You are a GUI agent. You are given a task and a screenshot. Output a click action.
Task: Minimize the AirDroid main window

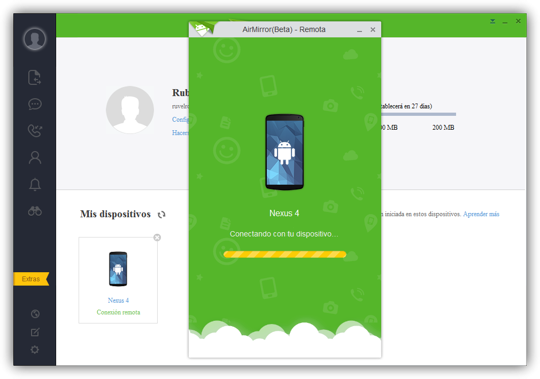[x=505, y=22]
